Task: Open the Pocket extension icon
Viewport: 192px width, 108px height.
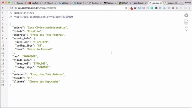Action: (x=135, y=8)
